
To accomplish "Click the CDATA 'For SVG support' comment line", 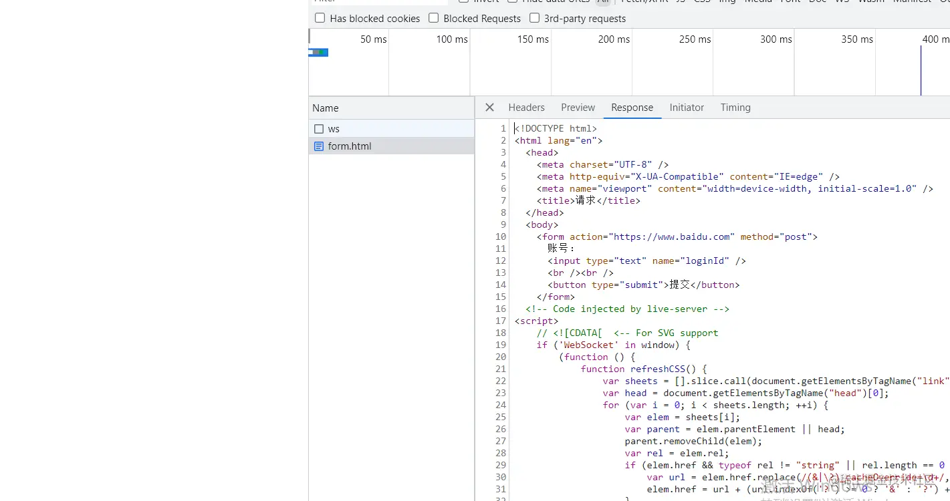I will (627, 333).
